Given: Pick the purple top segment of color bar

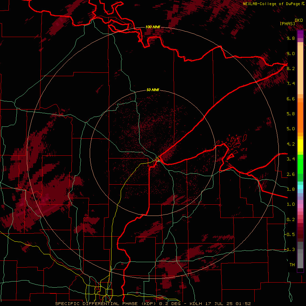Looking at the screenshot, I should (x=300, y=34).
